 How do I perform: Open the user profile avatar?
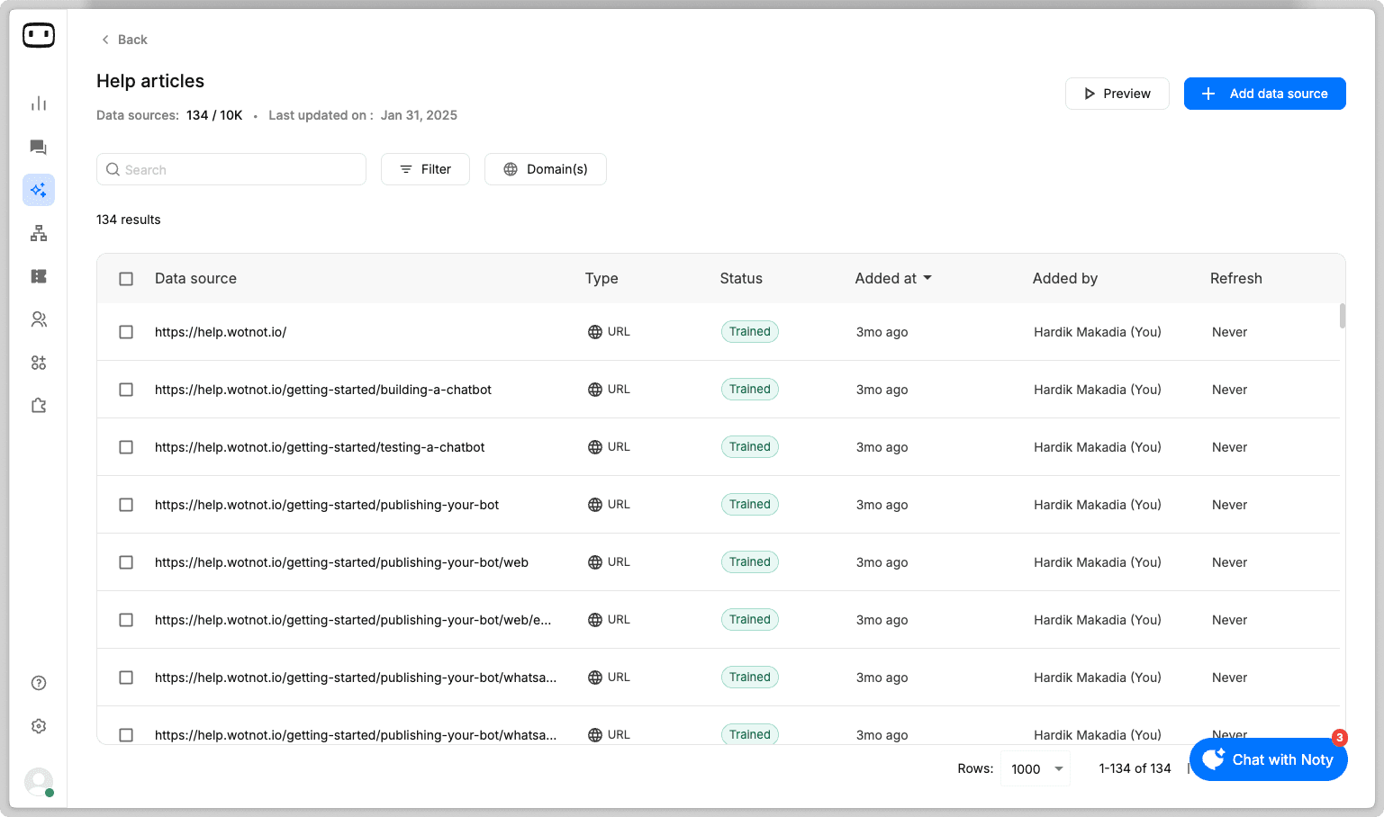point(39,782)
